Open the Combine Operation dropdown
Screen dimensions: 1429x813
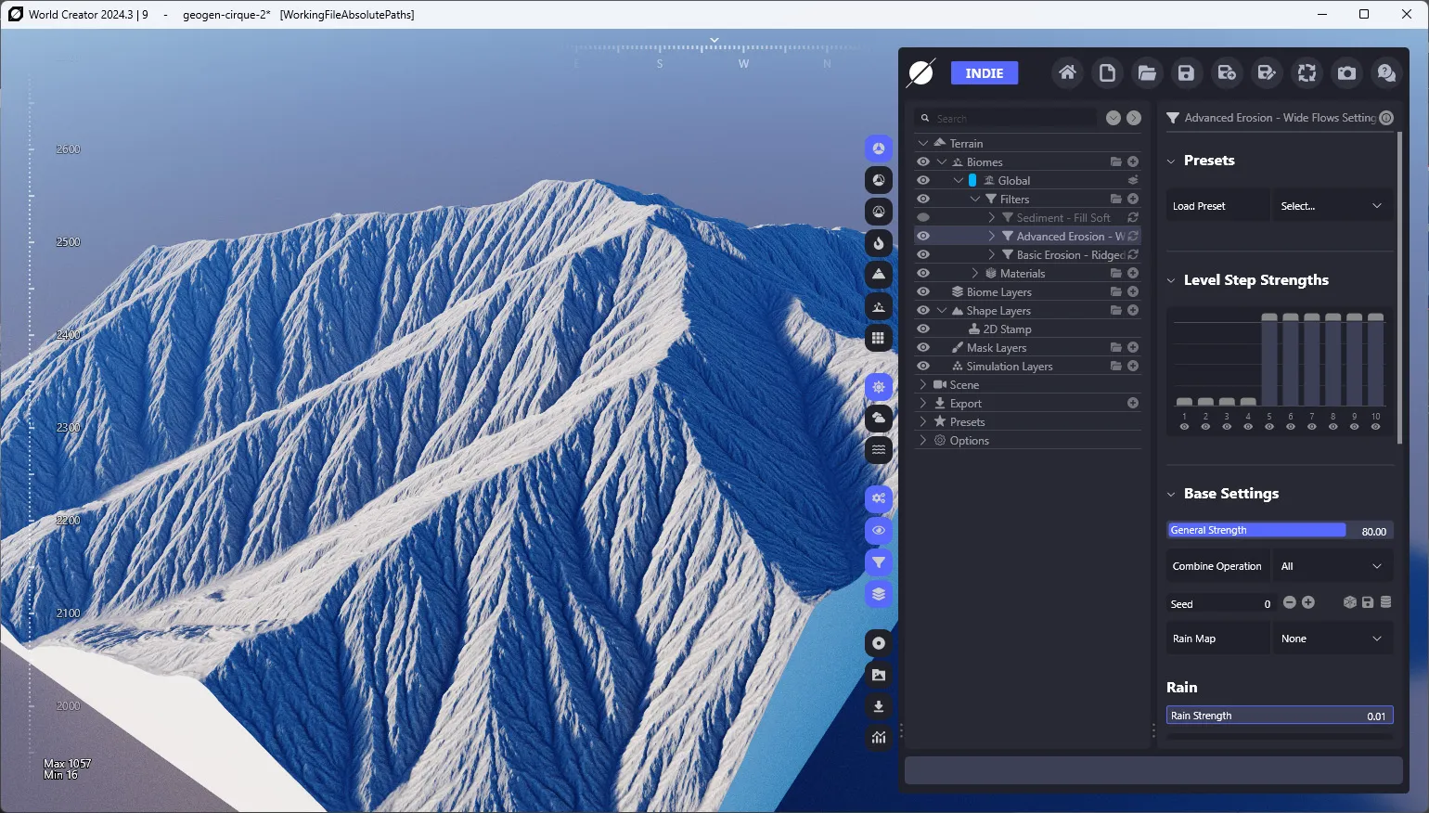pos(1332,566)
